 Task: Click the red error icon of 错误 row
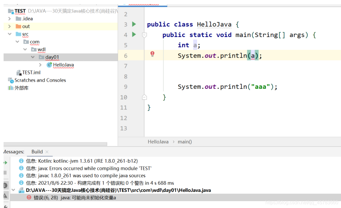pos(29,197)
